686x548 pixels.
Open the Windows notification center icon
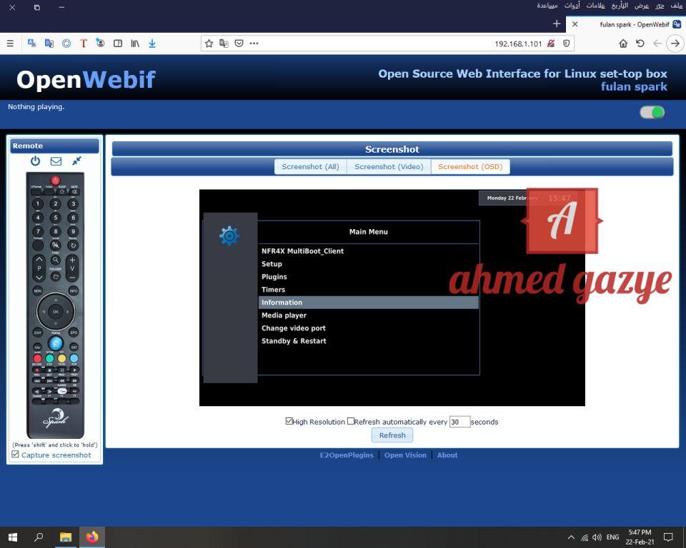point(668,537)
